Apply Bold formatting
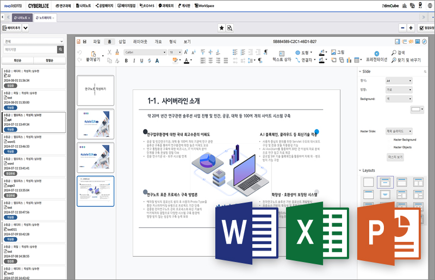 [126, 60]
